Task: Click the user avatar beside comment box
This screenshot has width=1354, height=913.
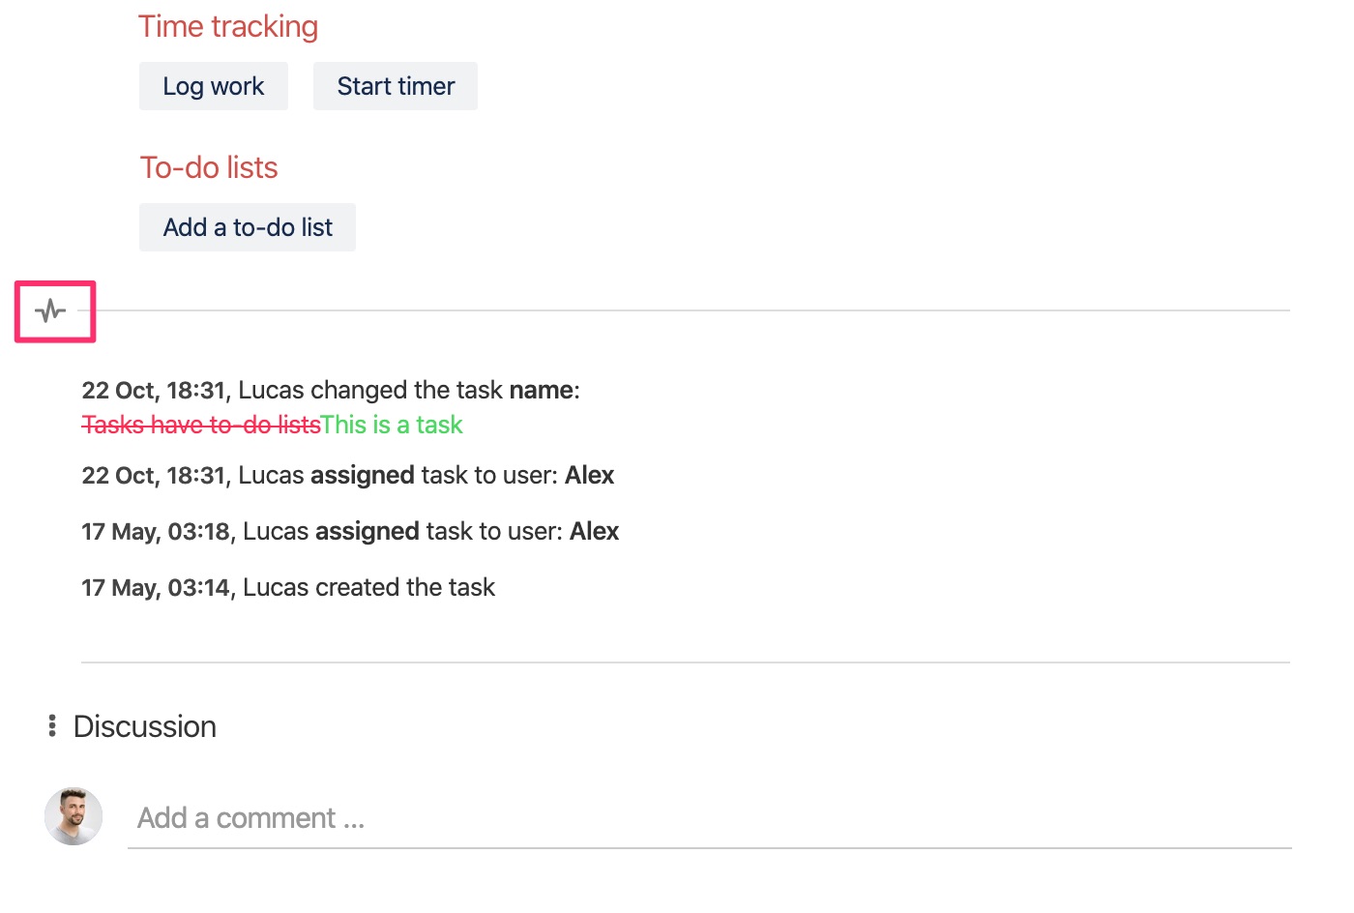Action: point(74,816)
